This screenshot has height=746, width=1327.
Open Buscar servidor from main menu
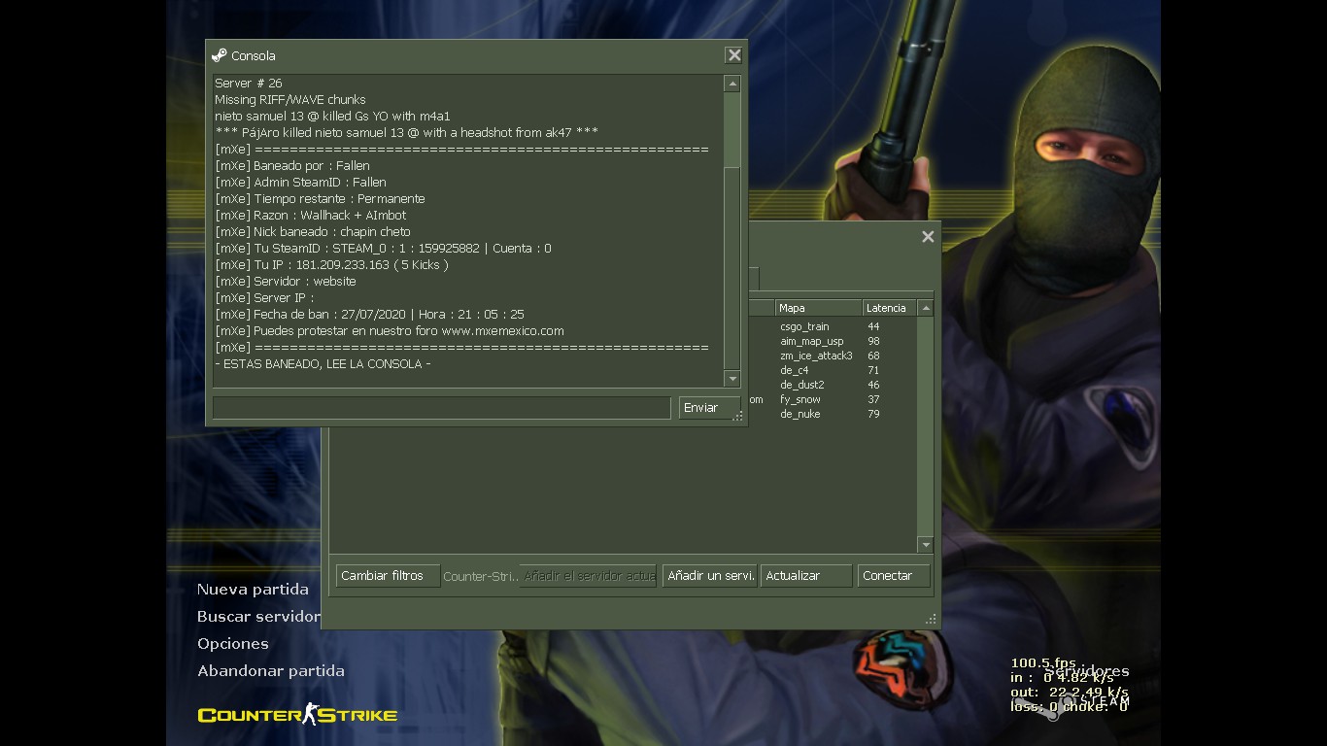[258, 617]
